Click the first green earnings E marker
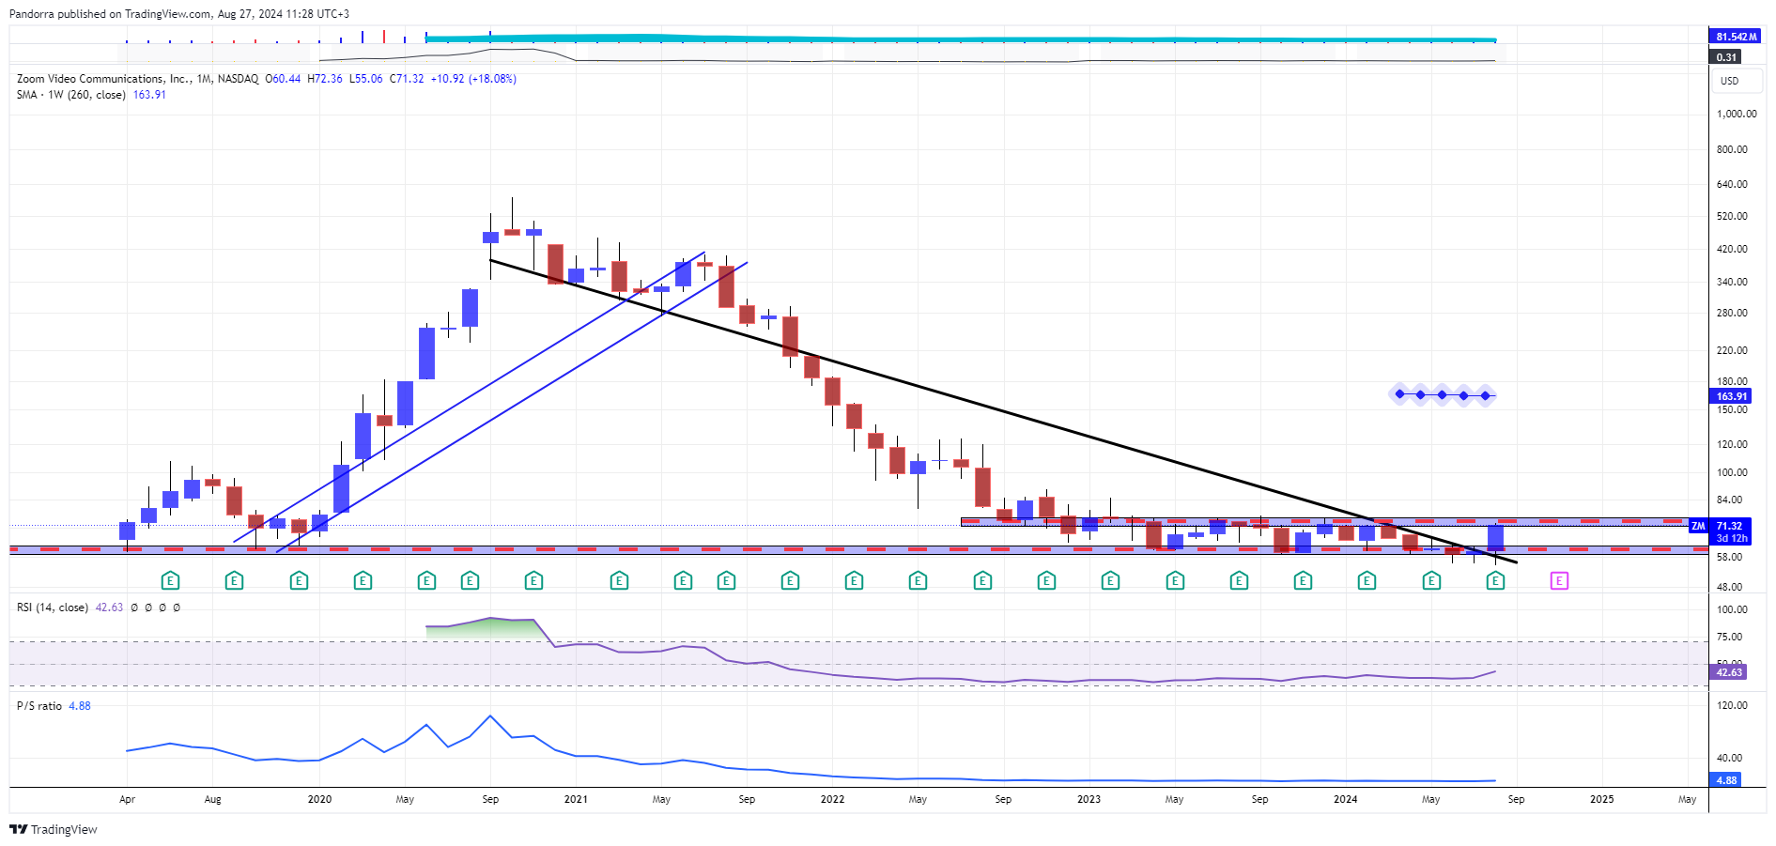Image resolution: width=1776 pixels, height=846 pixels. [x=170, y=581]
